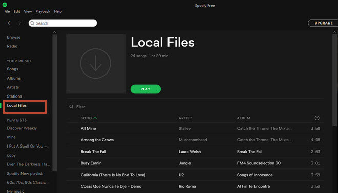338x193 pixels.
Task: Open '60s, 70s, 80s Classic' playlist
Action: [x=28, y=182]
